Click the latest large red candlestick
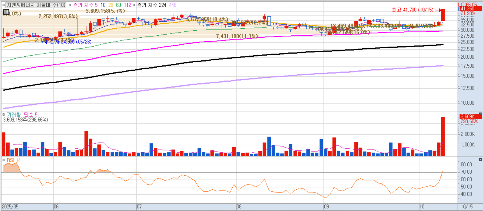 click(443, 15)
